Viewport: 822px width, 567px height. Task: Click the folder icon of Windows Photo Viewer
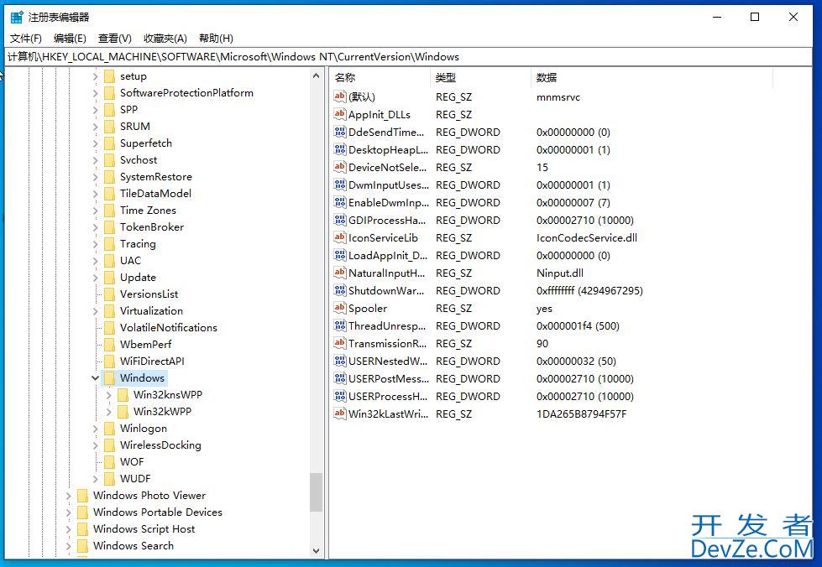click(82, 496)
